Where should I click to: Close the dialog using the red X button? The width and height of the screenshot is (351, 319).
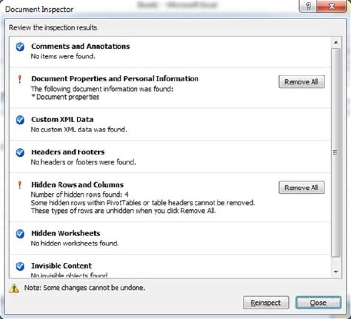(x=332, y=6)
